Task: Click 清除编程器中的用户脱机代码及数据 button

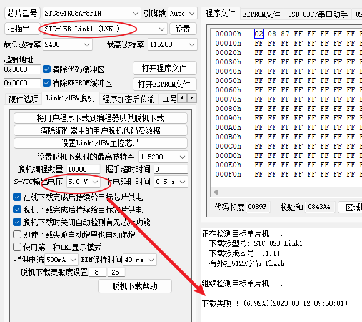Action: click(x=101, y=130)
